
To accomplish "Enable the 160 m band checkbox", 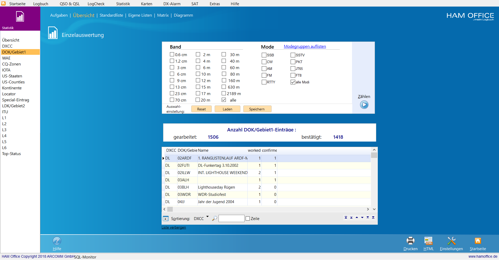I will click(224, 81).
